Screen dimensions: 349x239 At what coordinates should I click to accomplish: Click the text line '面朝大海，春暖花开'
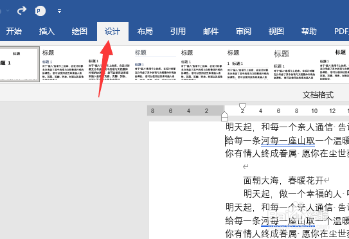[283, 181]
